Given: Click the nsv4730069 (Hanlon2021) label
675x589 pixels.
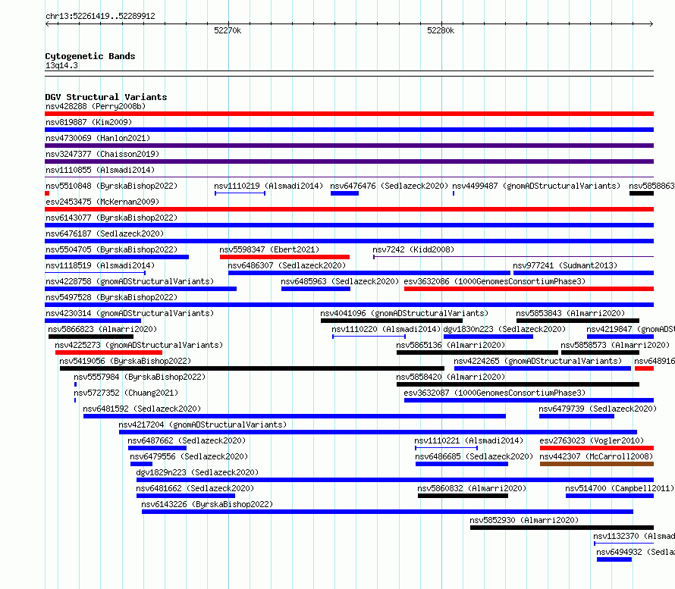Looking at the screenshot, I should [98, 138].
